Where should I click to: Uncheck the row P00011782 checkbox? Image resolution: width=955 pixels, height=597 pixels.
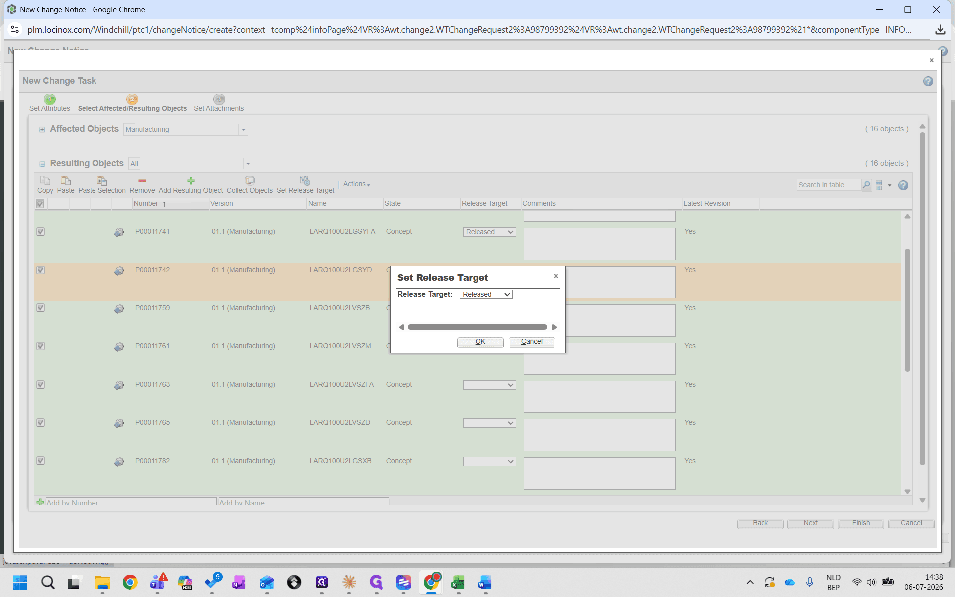tap(41, 461)
